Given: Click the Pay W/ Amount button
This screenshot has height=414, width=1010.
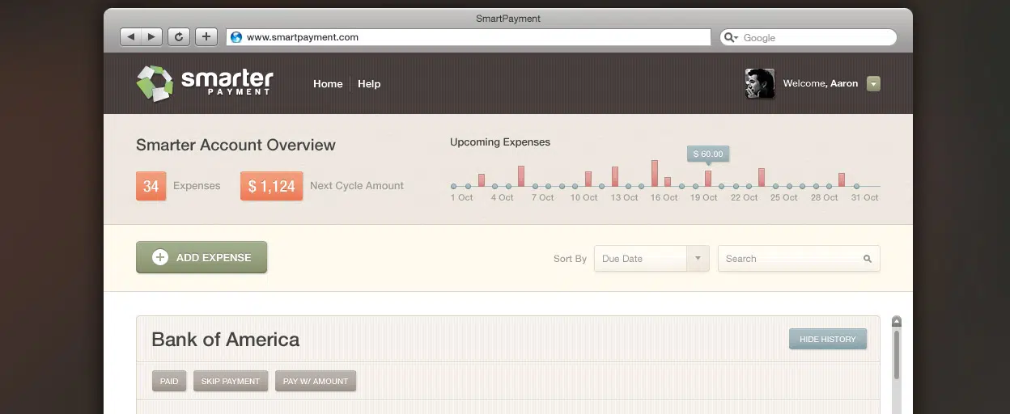Looking at the screenshot, I should click(x=315, y=382).
